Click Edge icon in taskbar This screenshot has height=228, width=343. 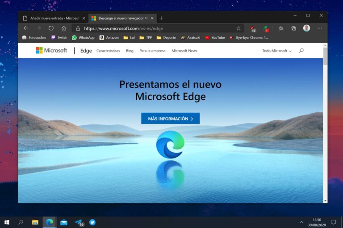pyautogui.click(x=50, y=222)
